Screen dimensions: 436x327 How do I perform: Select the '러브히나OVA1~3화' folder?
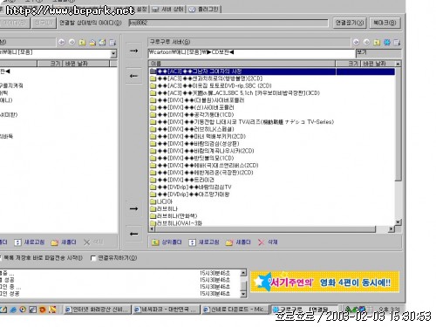(x=176, y=223)
